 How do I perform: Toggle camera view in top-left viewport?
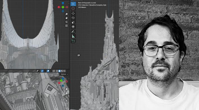[x=66, y=22]
